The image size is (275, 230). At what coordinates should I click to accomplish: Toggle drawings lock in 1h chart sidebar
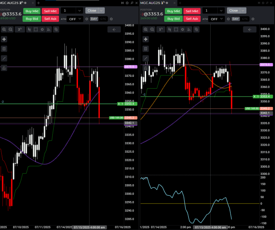(146, 68)
